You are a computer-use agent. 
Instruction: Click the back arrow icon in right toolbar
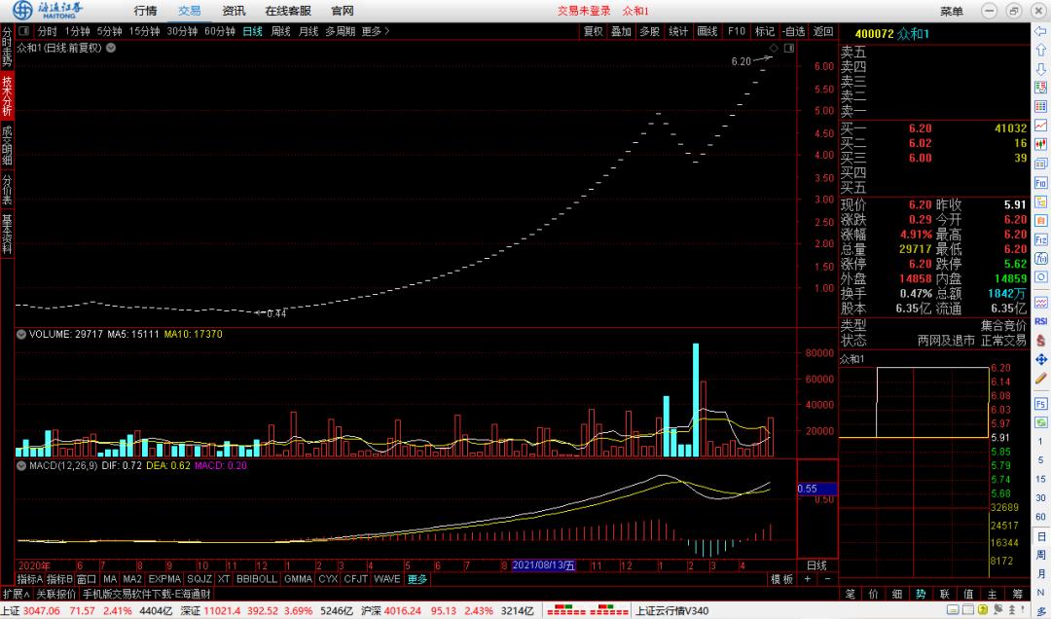[x=1041, y=31]
